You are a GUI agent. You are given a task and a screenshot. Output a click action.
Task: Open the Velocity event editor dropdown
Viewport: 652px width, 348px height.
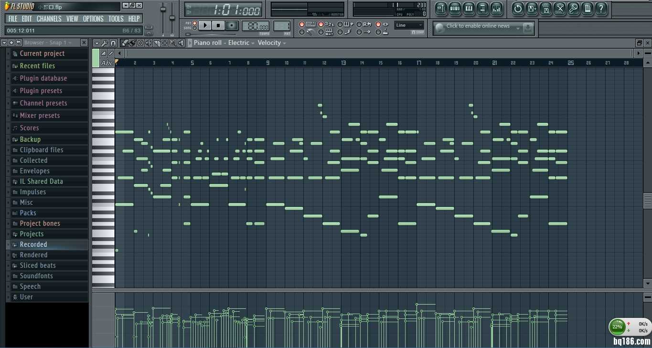272,43
